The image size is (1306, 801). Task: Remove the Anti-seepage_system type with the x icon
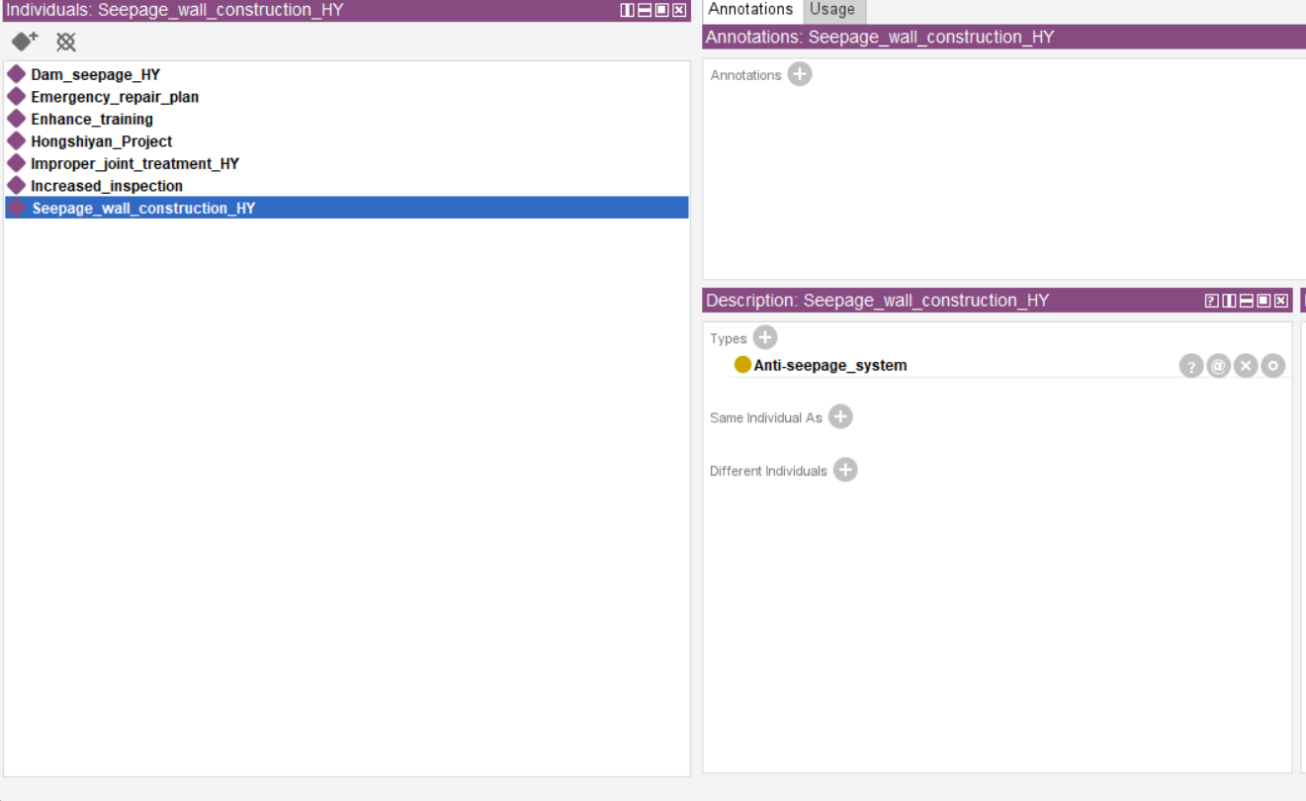click(x=1246, y=366)
